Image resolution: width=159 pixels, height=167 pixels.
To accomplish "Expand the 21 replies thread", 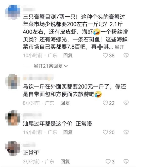I will click(x=51, y=66).
